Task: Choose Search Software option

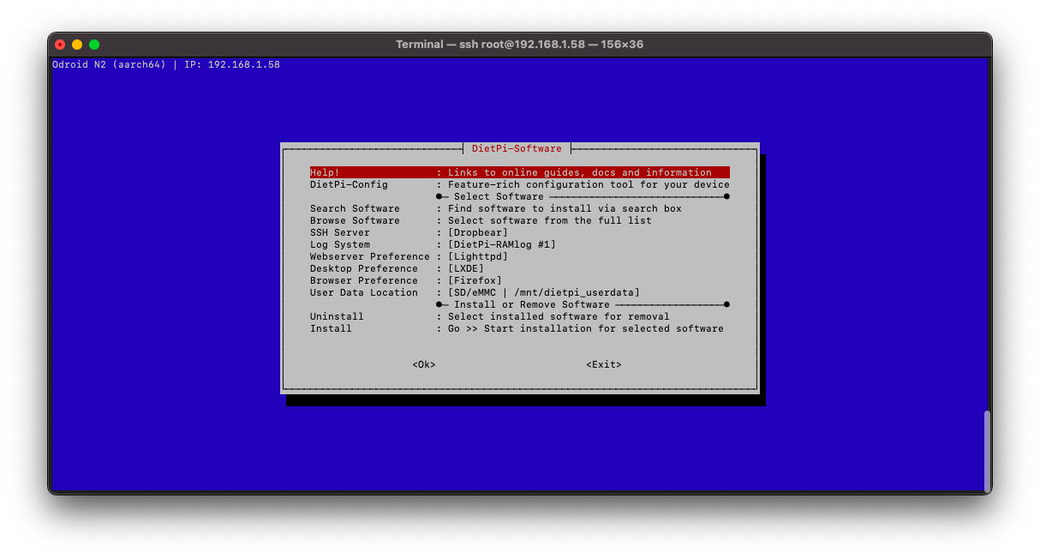Action: tap(518, 208)
